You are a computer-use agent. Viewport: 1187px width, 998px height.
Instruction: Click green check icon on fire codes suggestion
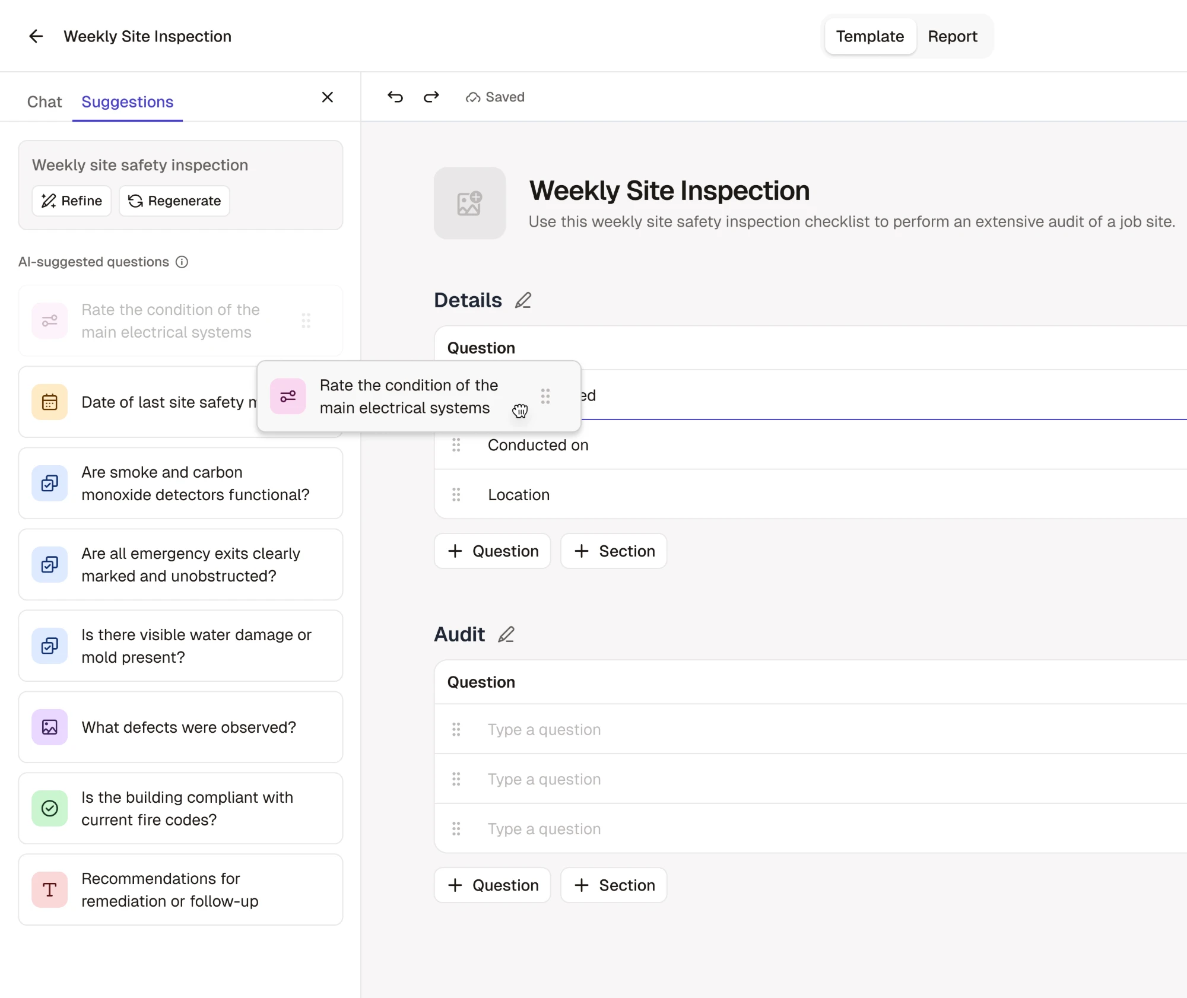(50, 808)
